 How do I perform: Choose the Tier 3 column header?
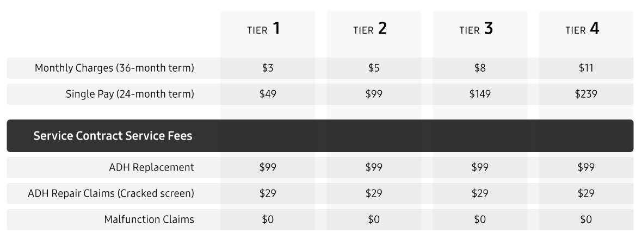pos(476,29)
